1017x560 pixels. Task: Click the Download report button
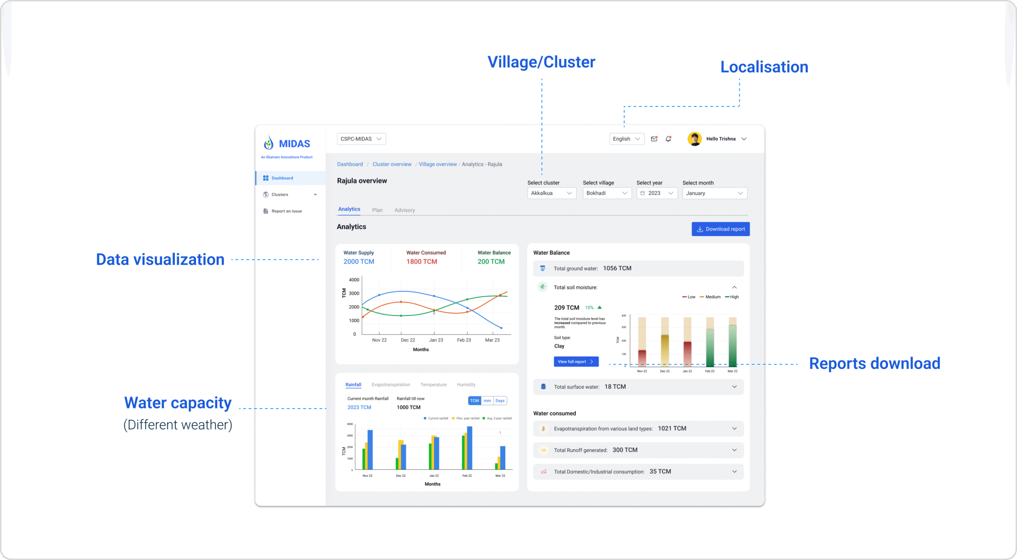pyautogui.click(x=720, y=229)
